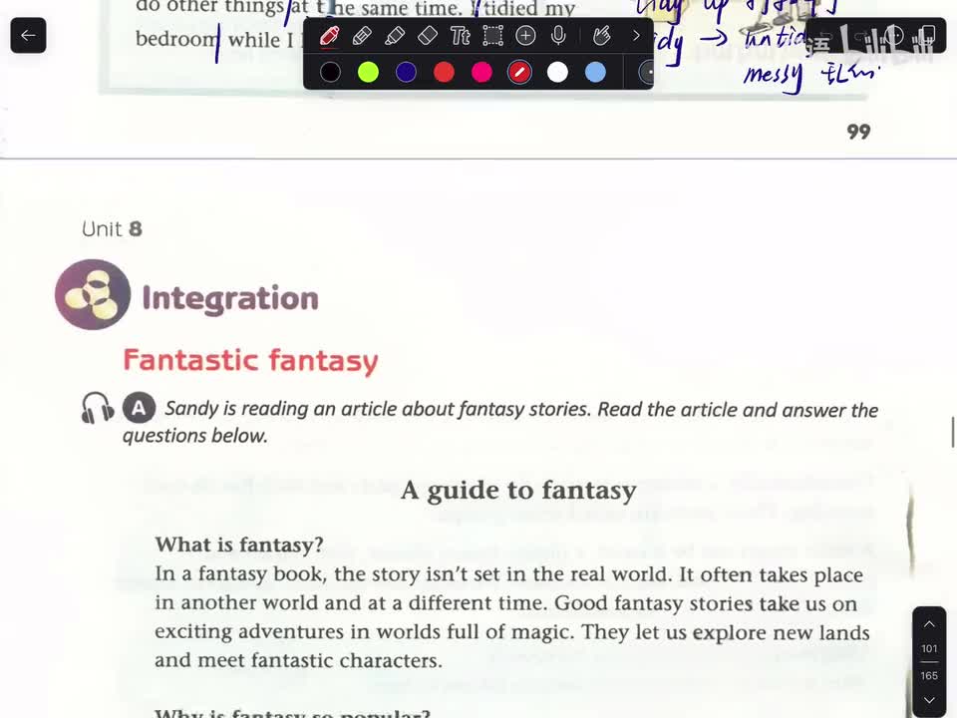Select the red pen tool

pyautogui.click(x=330, y=36)
